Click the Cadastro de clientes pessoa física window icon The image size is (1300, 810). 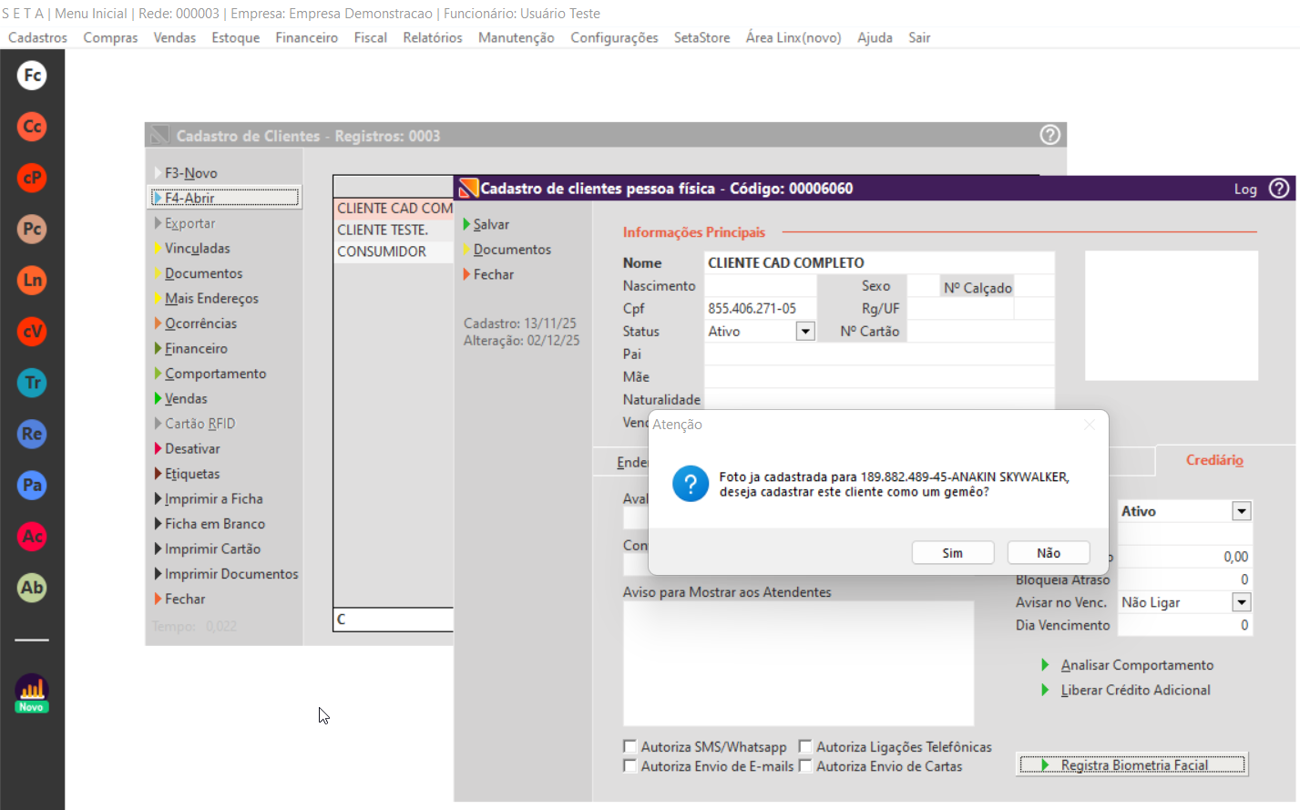[x=468, y=189]
